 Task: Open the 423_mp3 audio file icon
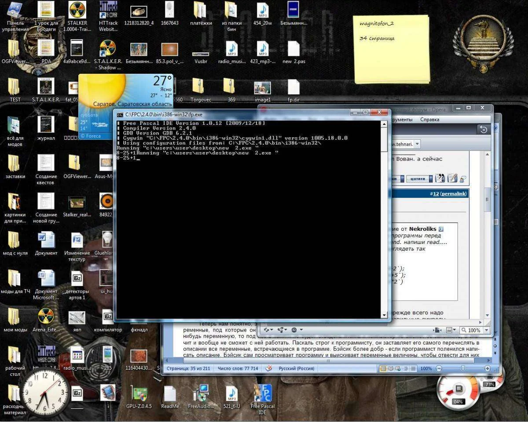pos(263,52)
